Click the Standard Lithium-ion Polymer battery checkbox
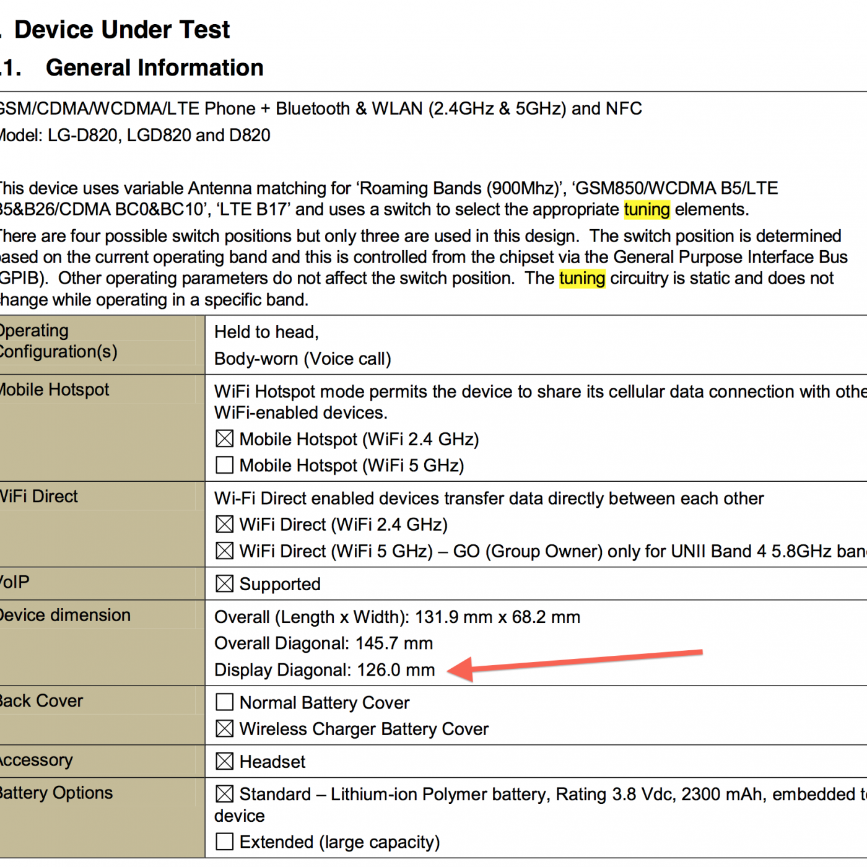Image resolution: width=867 pixels, height=867 pixels. point(224,794)
